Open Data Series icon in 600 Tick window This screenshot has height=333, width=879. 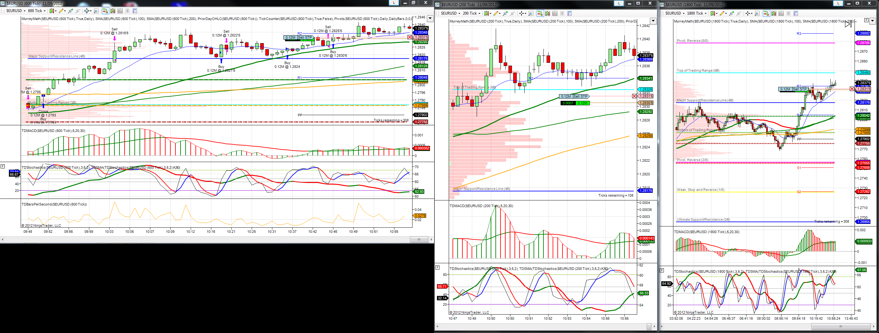tap(113, 11)
